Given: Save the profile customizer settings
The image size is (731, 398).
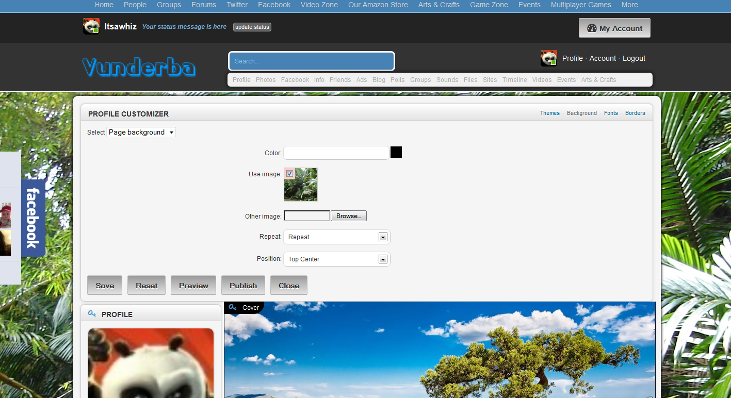Looking at the screenshot, I should 105,285.
